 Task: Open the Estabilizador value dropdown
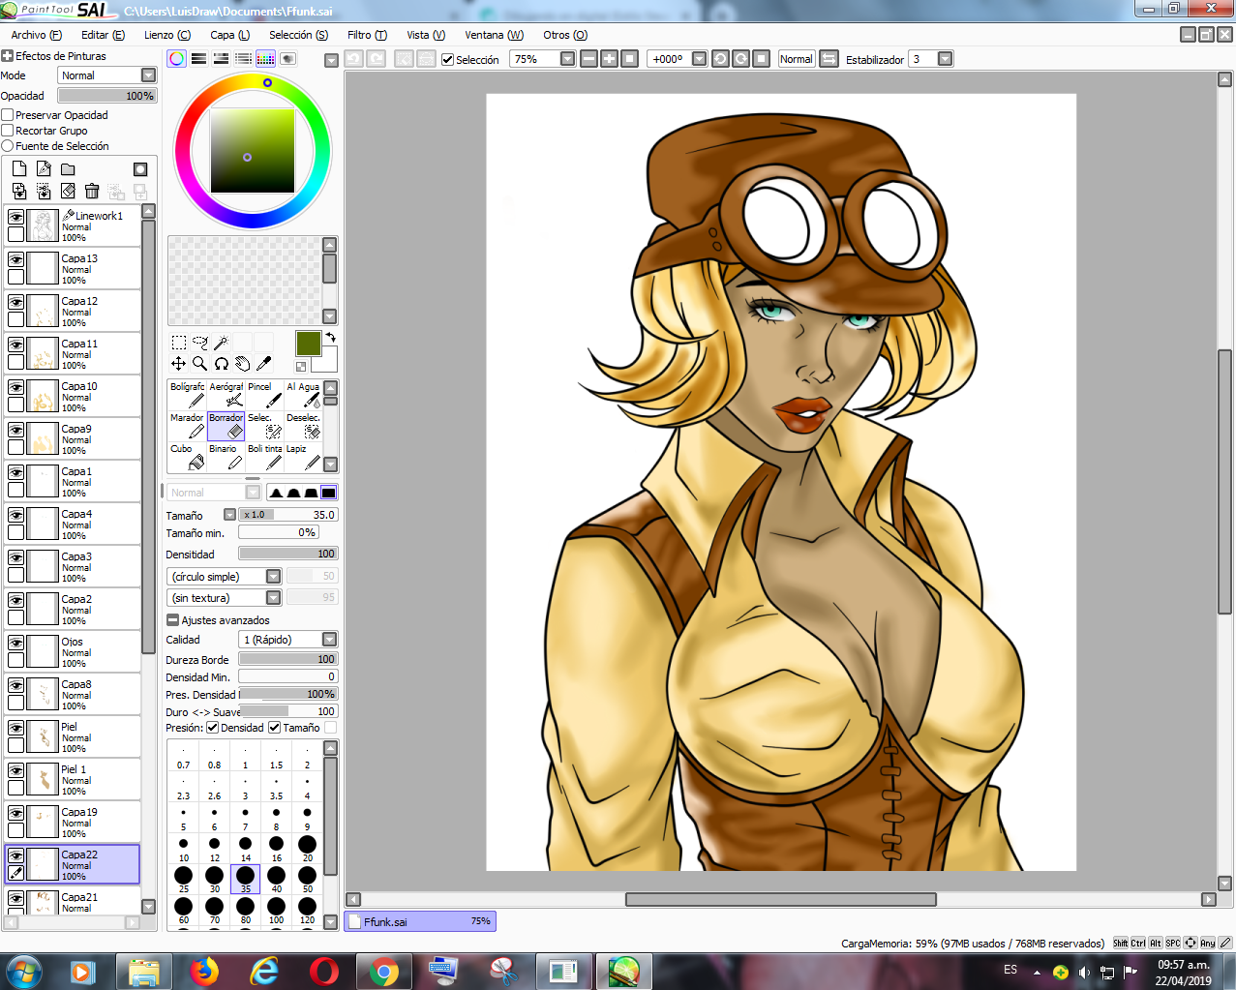pos(946,59)
